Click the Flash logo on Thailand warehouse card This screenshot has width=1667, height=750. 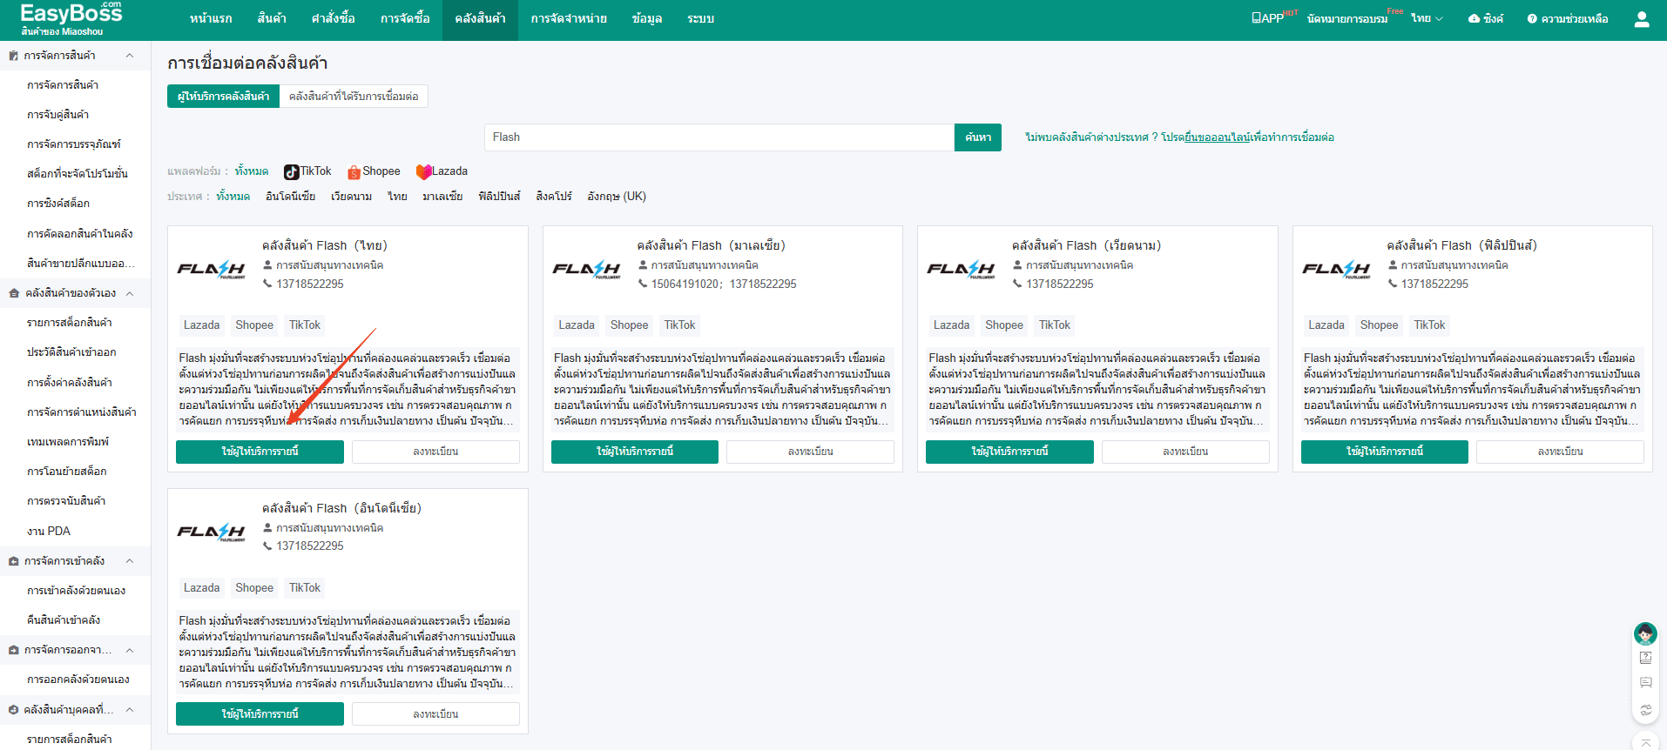pos(212,269)
